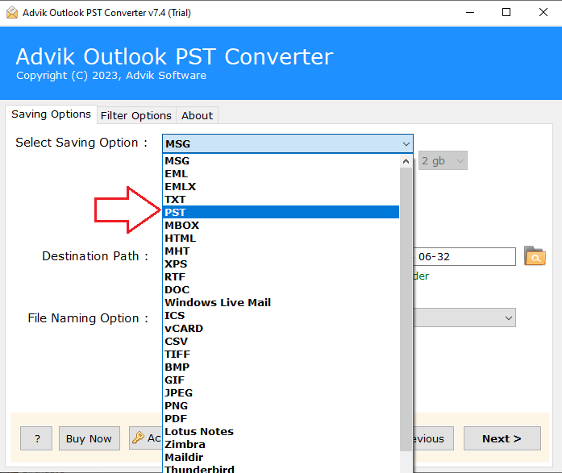Select DOC in the list

281,289
